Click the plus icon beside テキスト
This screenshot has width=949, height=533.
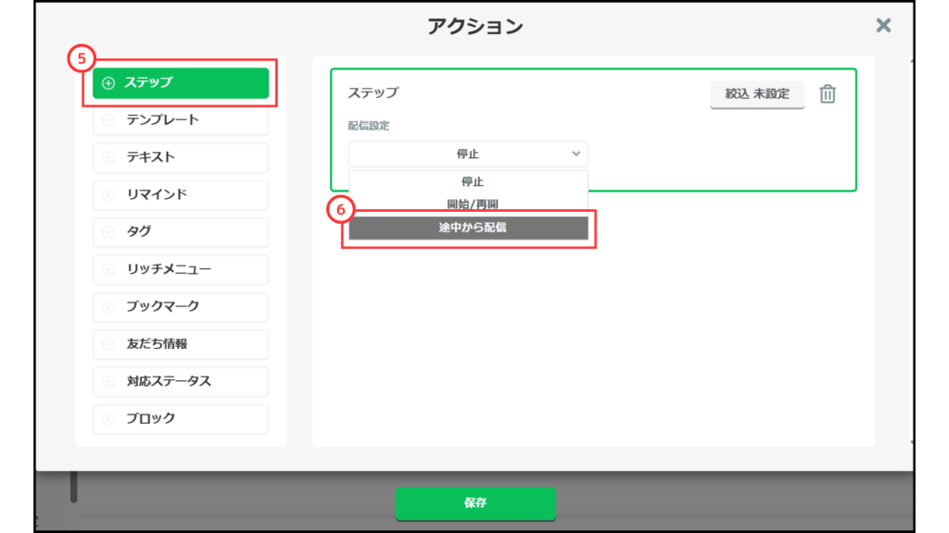click(x=108, y=157)
